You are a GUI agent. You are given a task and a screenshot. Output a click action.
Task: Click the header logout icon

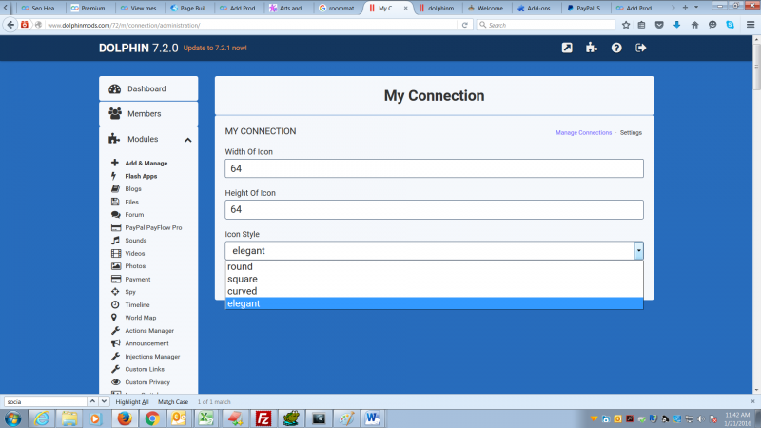coord(640,48)
